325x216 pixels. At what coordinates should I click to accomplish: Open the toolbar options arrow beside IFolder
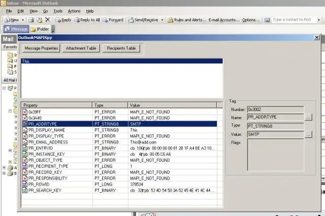(53, 29)
